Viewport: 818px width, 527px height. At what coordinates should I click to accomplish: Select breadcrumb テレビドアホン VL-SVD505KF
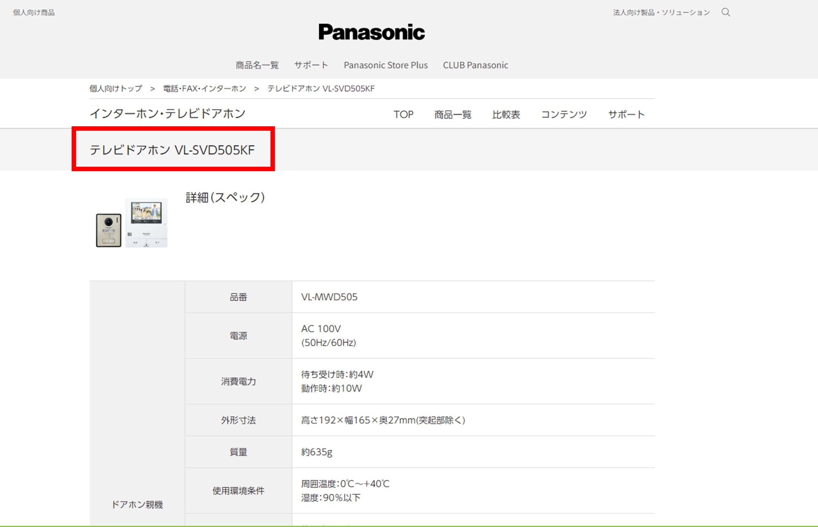point(321,89)
